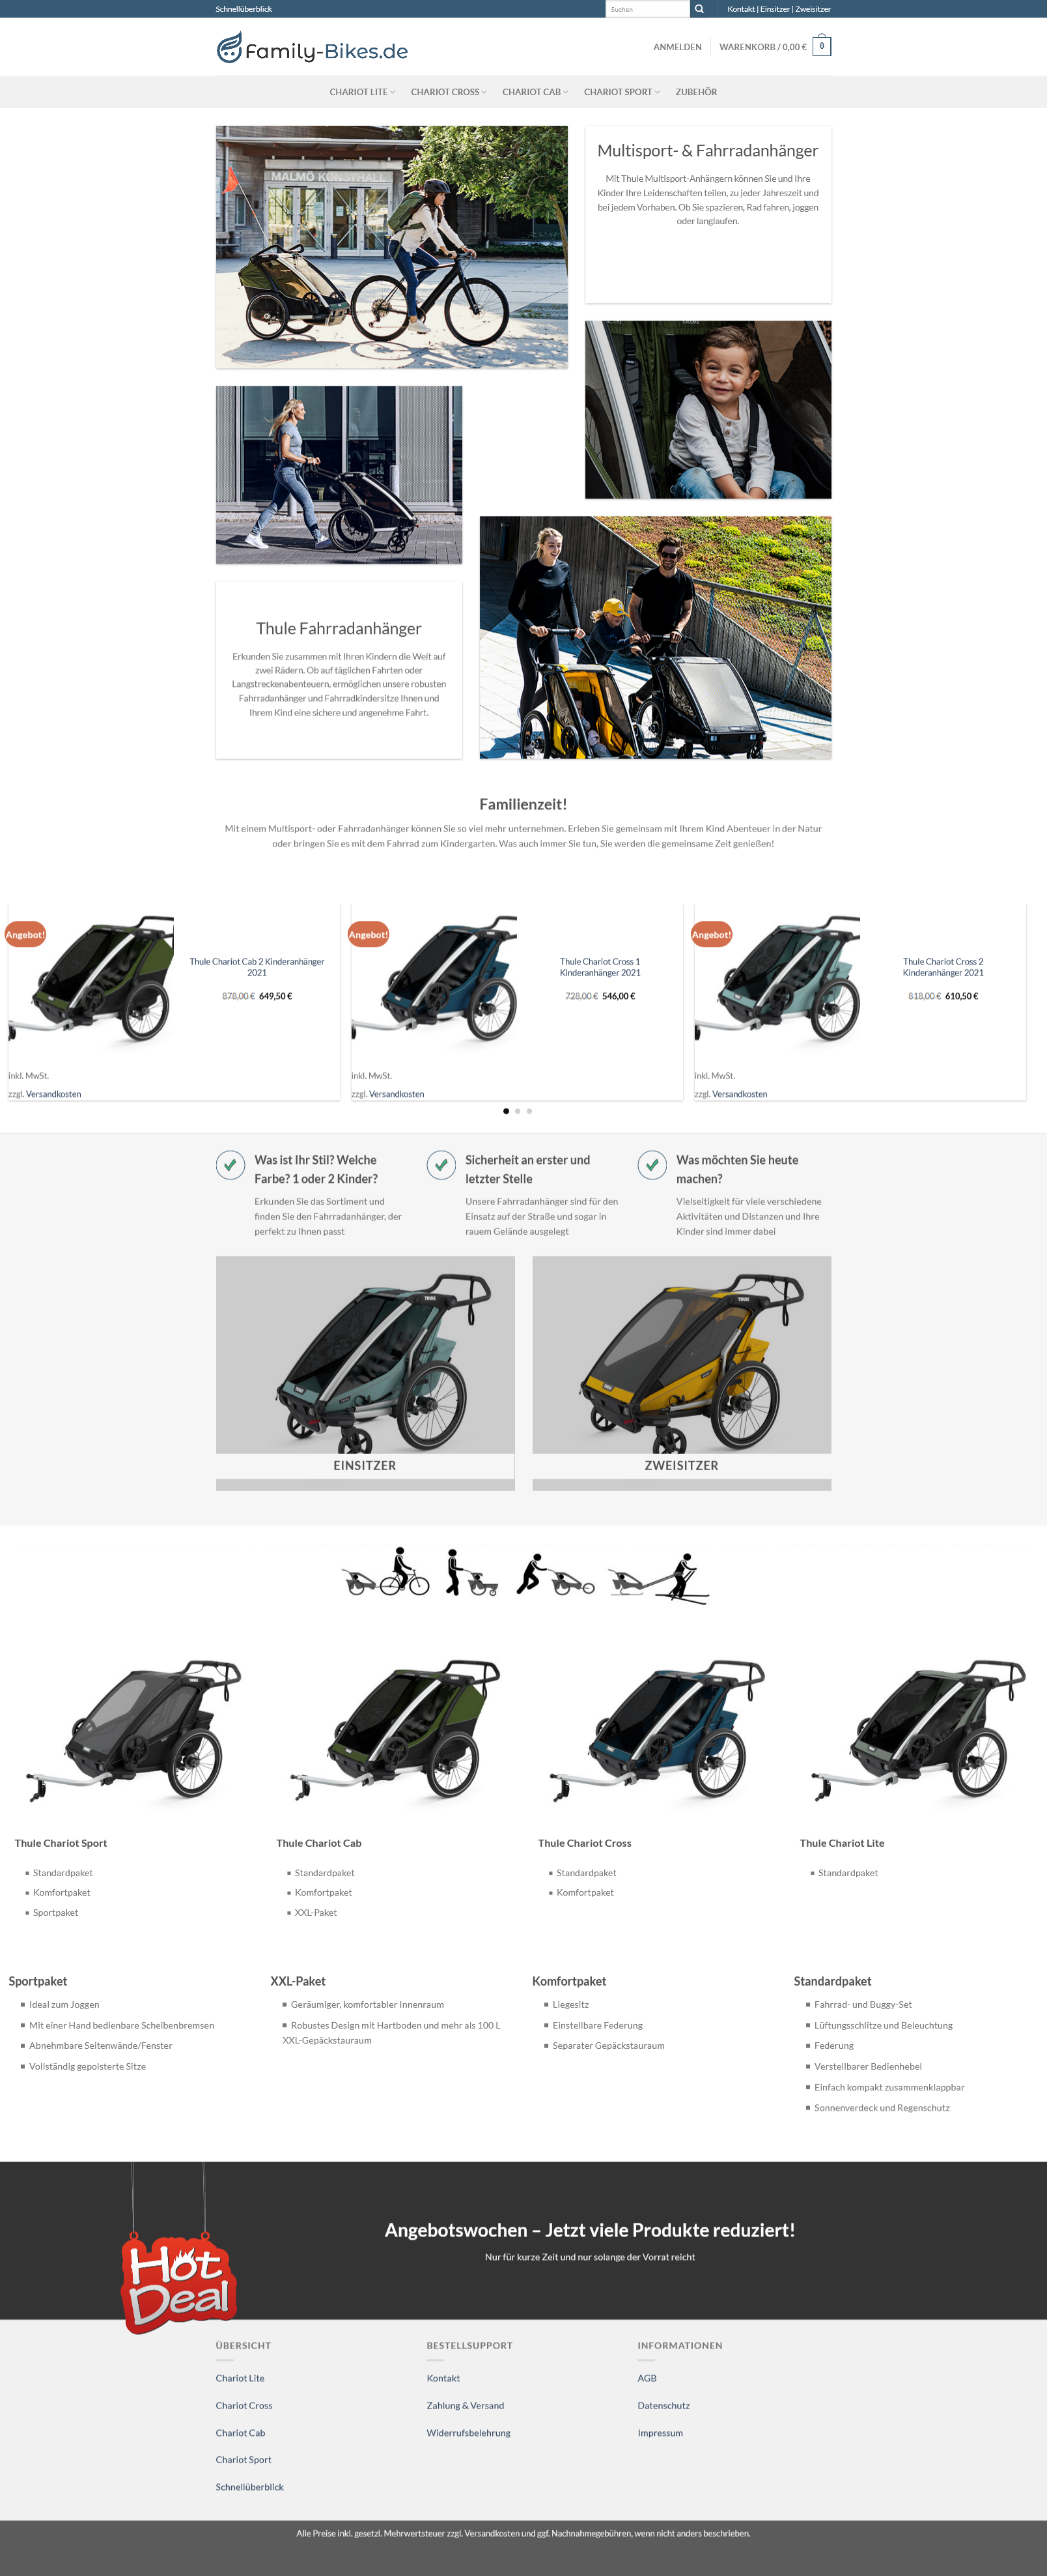The height and width of the screenshot is (2576, 1047).
Task: Open the Chariot Cab navigation menu
Action: click(535, 92)
